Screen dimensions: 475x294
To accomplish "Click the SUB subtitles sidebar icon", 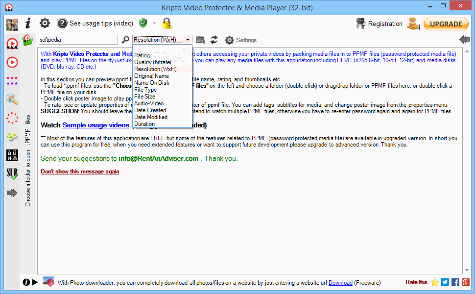I will pos(12,174).
